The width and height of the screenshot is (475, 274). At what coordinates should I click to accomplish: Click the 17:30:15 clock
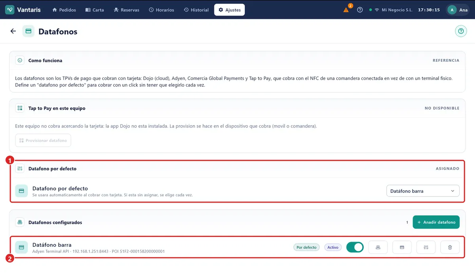[429, 10]
